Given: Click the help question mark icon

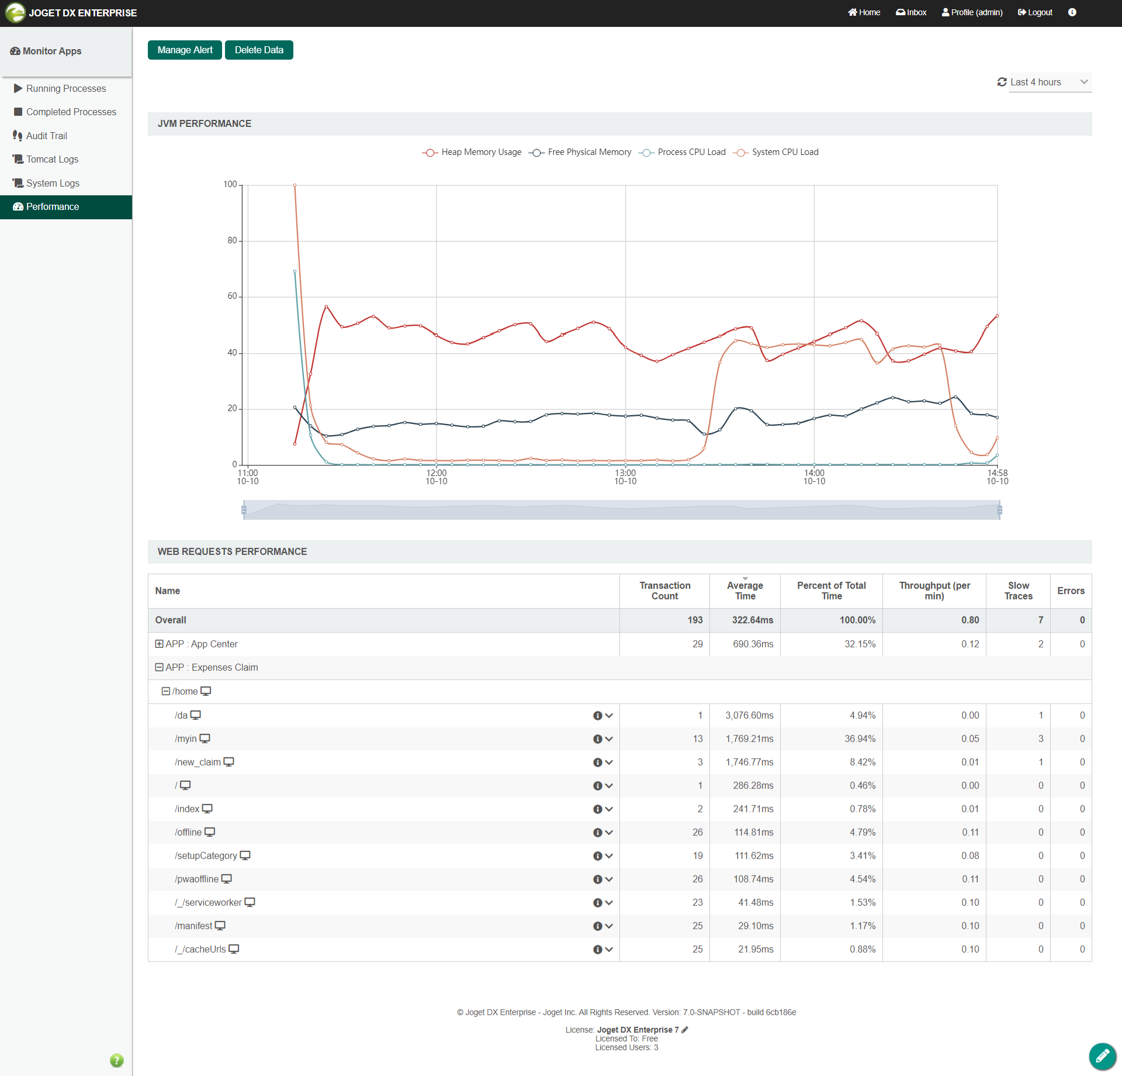Looking at the screenshot, I should 116,1060.
